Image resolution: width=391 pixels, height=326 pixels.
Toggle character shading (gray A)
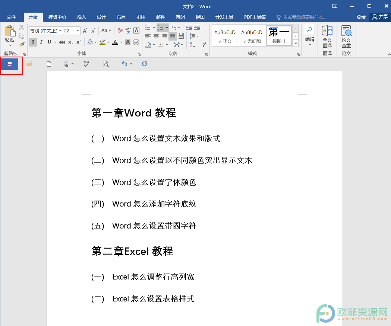[x=128, y=42]
